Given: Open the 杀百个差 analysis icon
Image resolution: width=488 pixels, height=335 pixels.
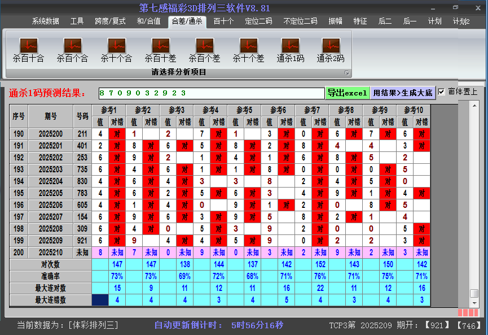Looking at the screenshot, I should tap(204, 50).
